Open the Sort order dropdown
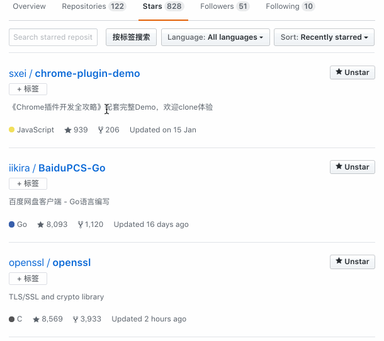The image size is (384, 341). [x=324, y=37]
